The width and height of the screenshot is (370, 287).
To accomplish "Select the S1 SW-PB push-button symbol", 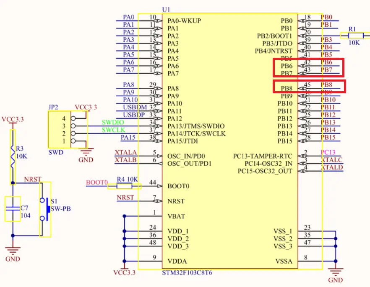I will click(45, 209).
